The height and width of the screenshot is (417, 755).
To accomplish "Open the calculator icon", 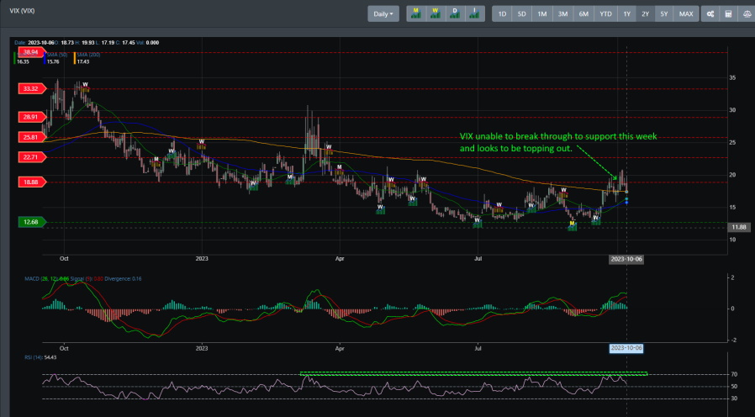I will 729,14.
